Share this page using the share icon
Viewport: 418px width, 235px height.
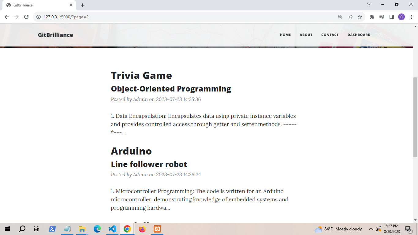pyautogui.click(x=350, y=17)
